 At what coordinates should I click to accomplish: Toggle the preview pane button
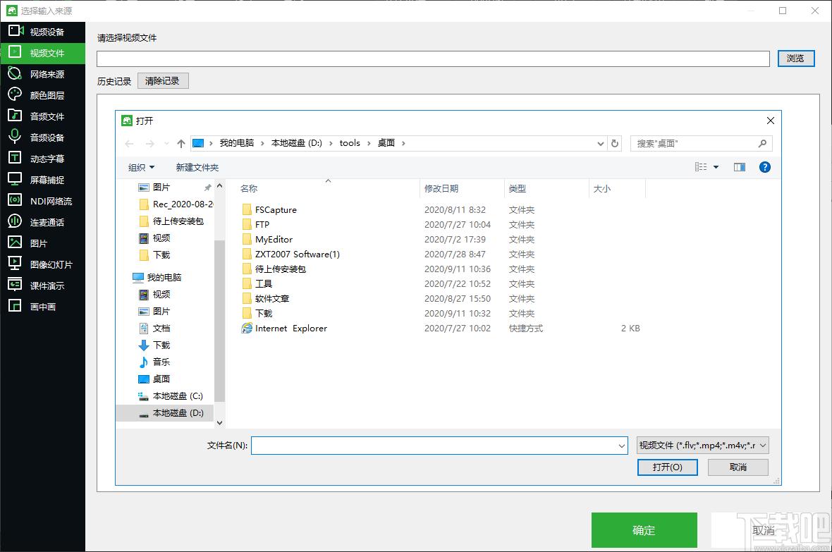click(x=739, y=167)
